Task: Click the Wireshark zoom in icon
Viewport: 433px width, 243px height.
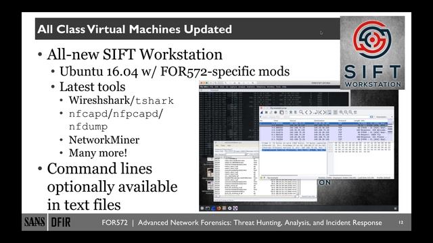Action: click(341, 113)
